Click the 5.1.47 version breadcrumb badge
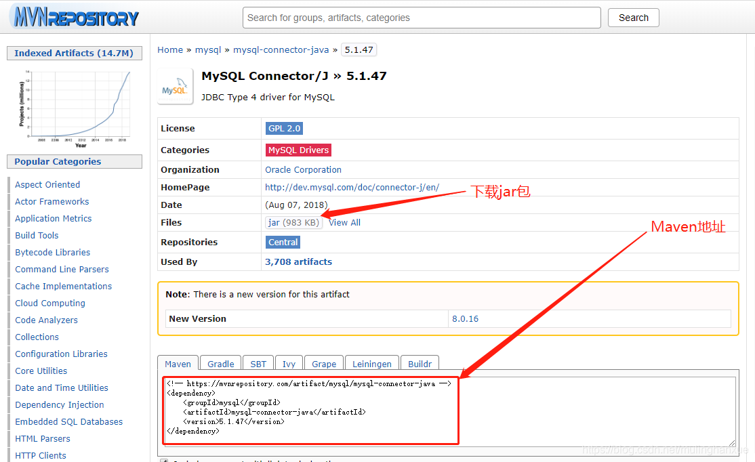Screen dimensions: 755x462 [359, 49]
